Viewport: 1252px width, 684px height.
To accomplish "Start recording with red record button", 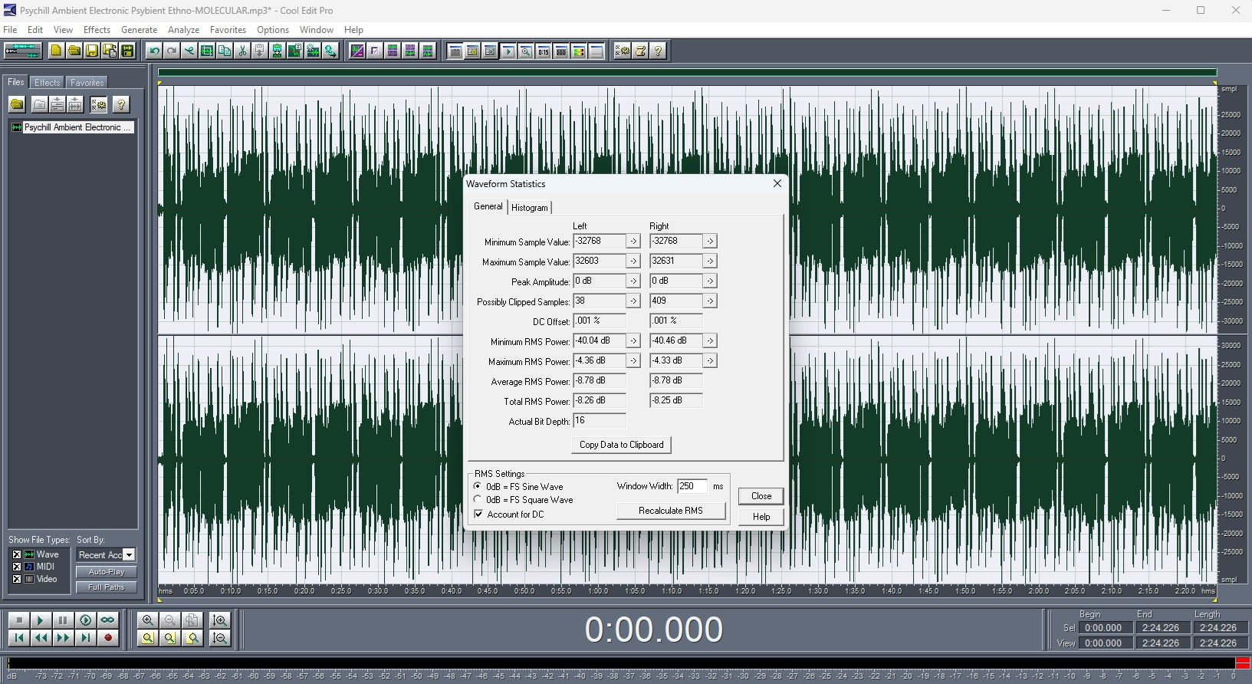I will 107,637.
